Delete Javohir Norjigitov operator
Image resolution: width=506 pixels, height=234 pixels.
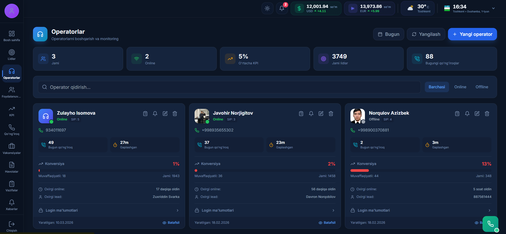tap(331, 114)
